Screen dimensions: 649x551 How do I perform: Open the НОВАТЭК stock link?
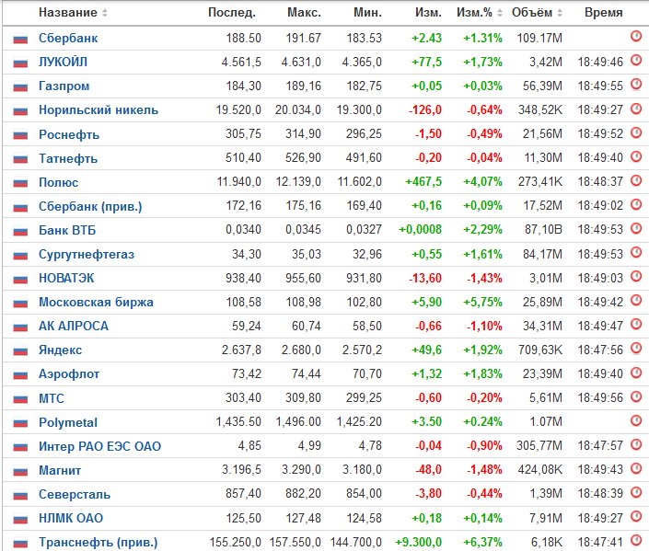[x=66, y=278]
